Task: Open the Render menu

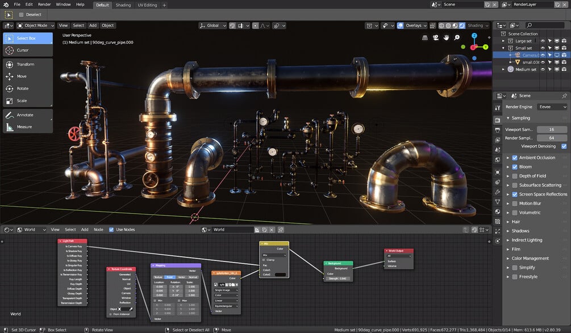Action: pos(44,5)
